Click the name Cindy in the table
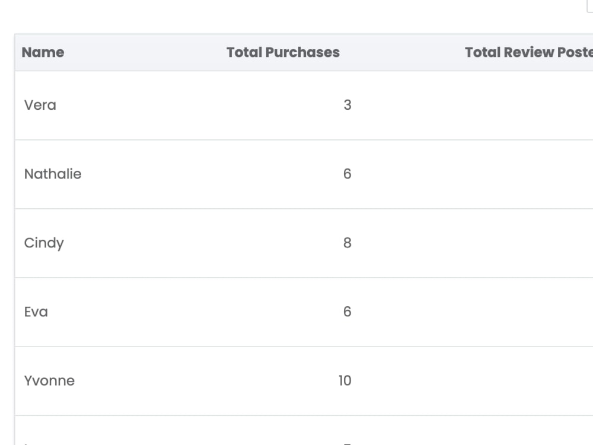Screen dimensions: 593x445 [x=44, y=243]
